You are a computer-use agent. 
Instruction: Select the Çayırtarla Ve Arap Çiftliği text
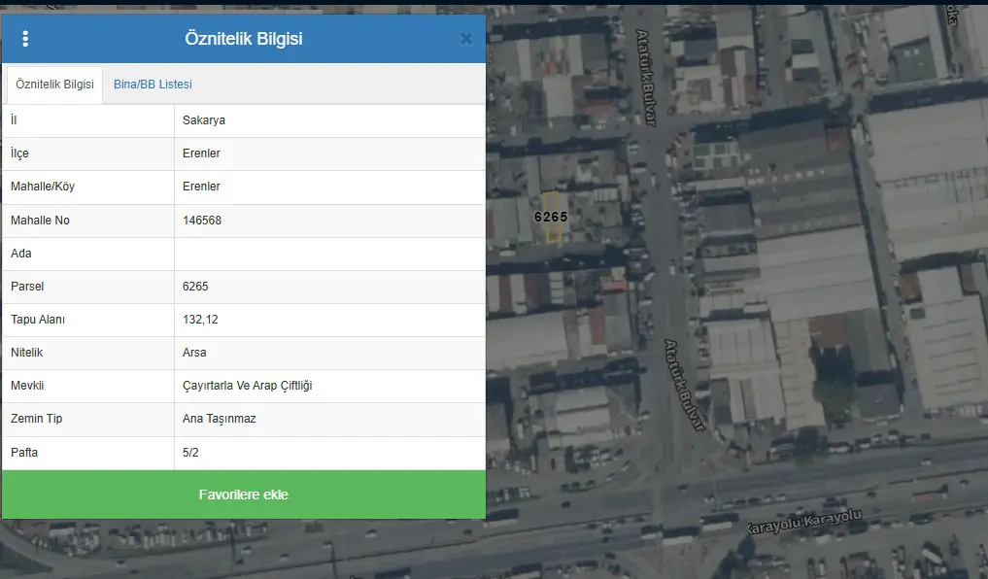pyautogui.click(x=248, y=386)
